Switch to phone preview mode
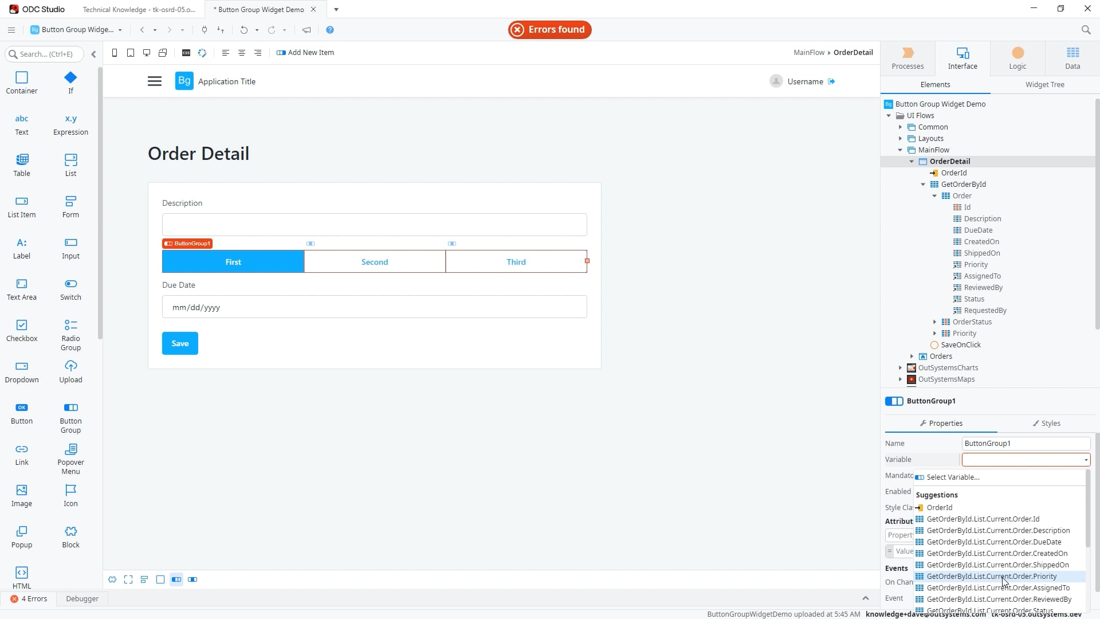1100x619 pixels. 114,52
